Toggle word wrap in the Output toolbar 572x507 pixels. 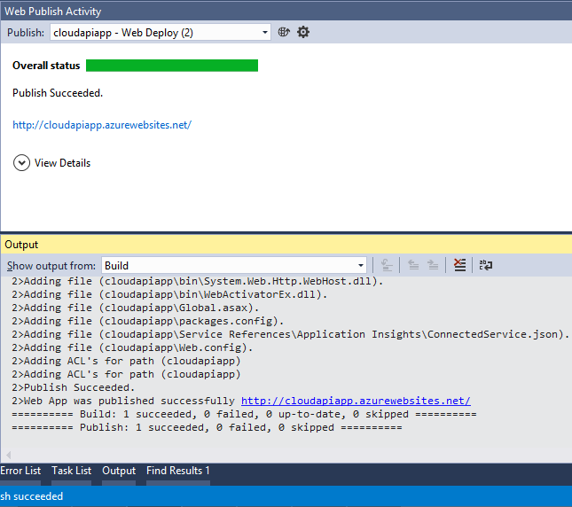coord(486,265)
